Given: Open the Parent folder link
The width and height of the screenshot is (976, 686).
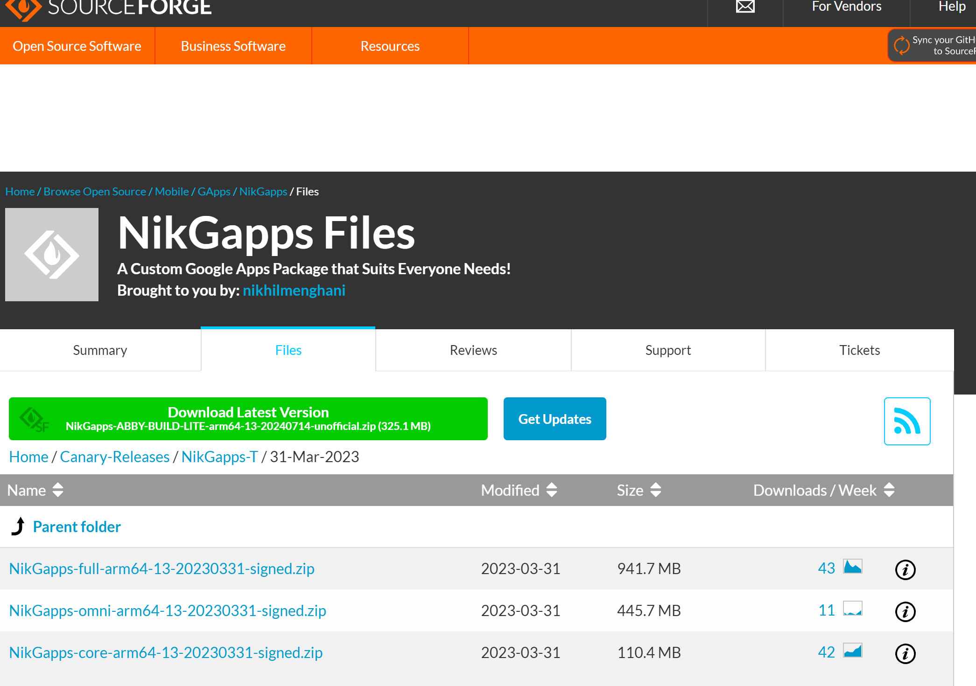Looking at the screenshot, I should [x=77, y=527].
